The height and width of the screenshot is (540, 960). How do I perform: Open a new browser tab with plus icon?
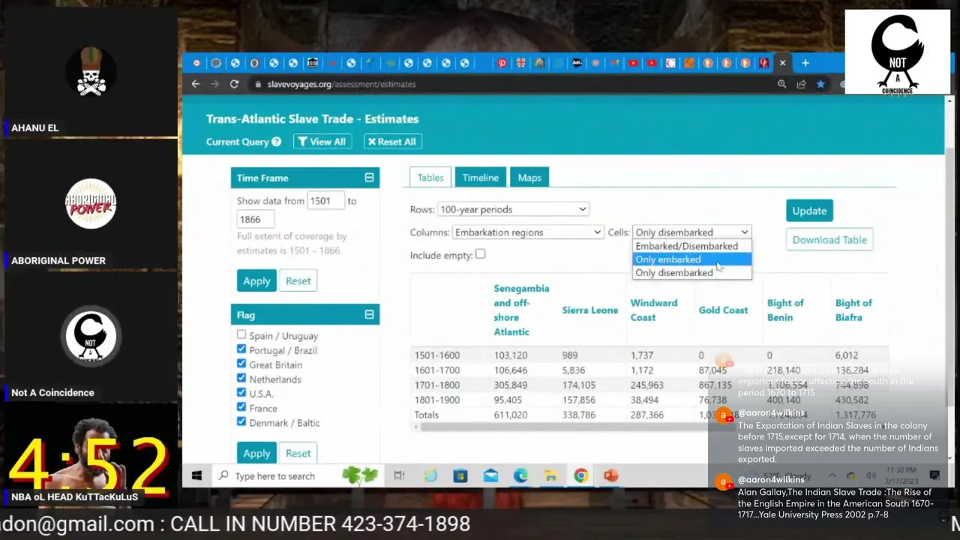805,63
